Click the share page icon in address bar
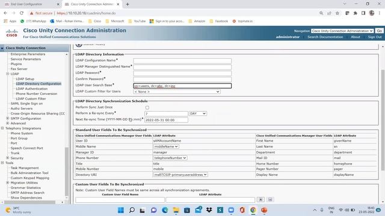 coord(329,13)
